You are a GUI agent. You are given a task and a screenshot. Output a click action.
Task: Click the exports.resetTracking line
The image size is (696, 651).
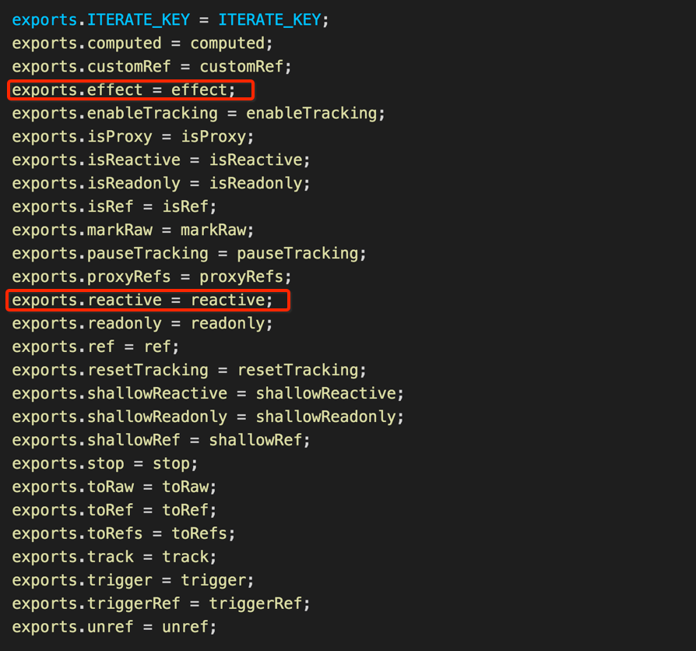tap(189, 370)
